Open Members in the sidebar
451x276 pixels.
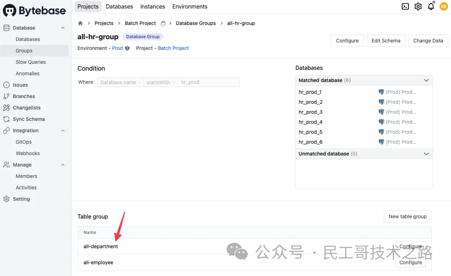pos(26,176)
